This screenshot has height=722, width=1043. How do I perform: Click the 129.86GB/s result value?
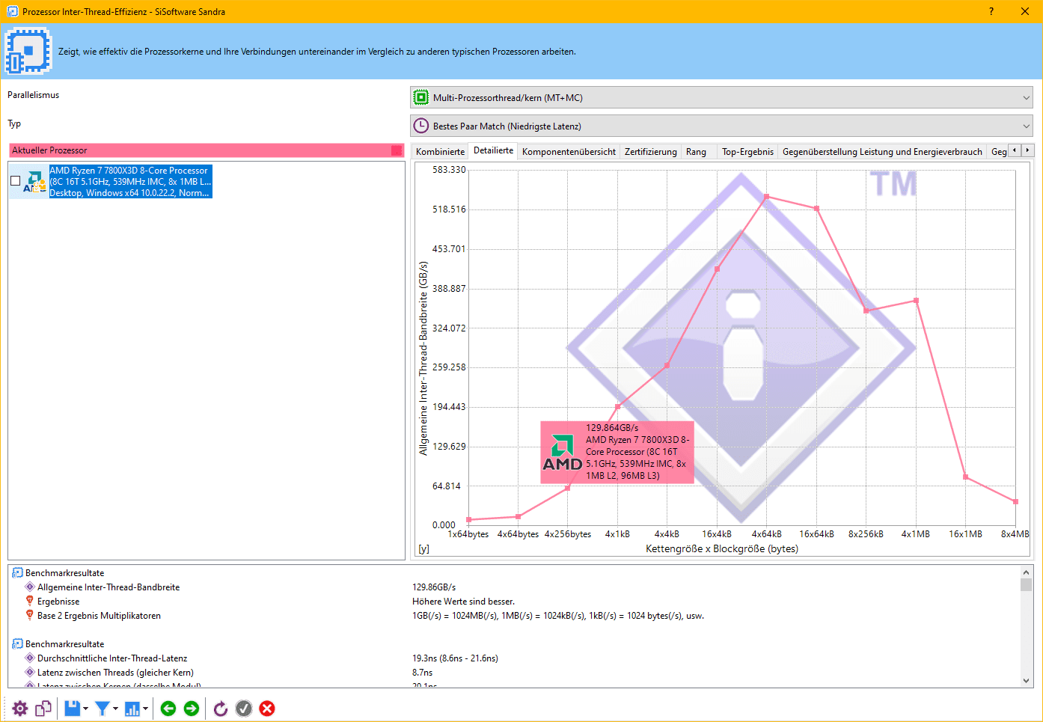(434, 587)
